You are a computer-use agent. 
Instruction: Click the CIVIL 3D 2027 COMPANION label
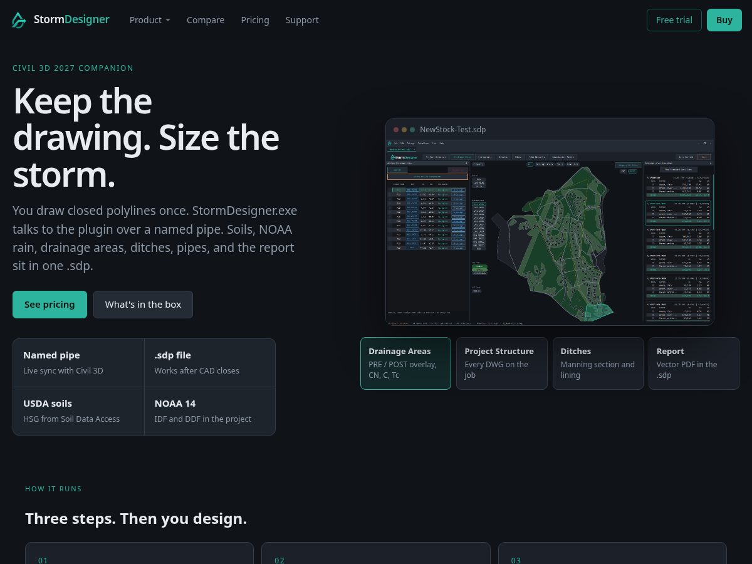click(x=73, y=68)
